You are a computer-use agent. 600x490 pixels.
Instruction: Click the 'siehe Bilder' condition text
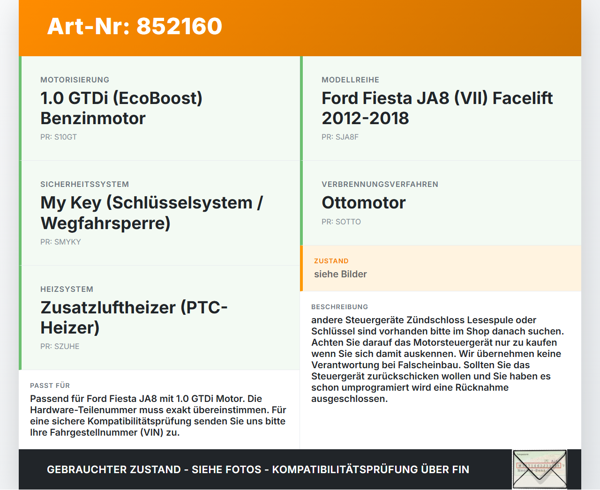point(340,275)
